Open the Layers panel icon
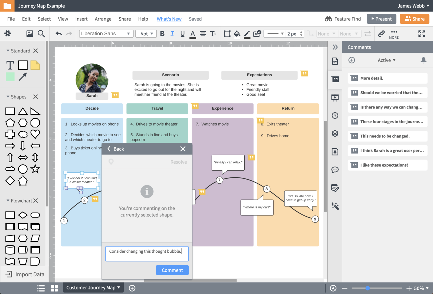 tap(335, 134)
